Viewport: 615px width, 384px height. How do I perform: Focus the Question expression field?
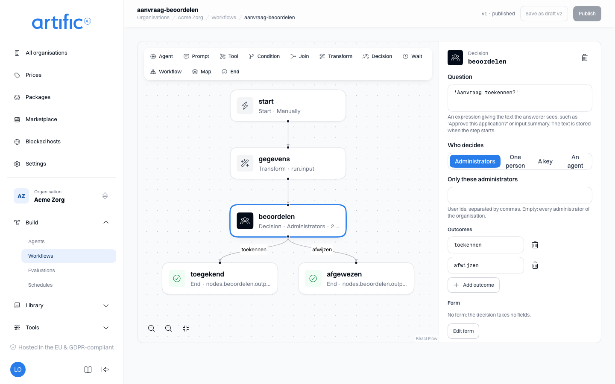click(x=520, y=98)
